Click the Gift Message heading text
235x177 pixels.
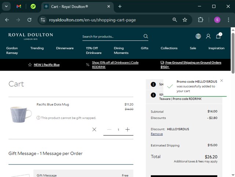click(x=46, y=153)
